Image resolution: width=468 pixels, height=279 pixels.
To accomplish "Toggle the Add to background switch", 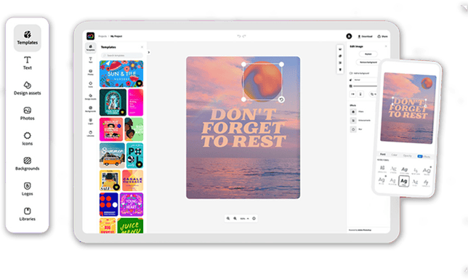I will [x=351, y=73].
